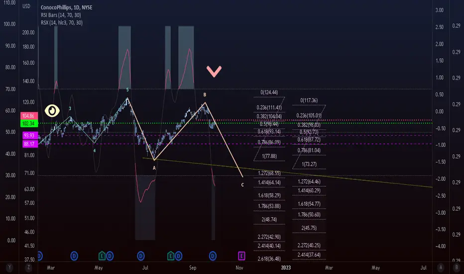Select the wave label B on the chart
464x274 pixels.
click(x=205, y=95)
